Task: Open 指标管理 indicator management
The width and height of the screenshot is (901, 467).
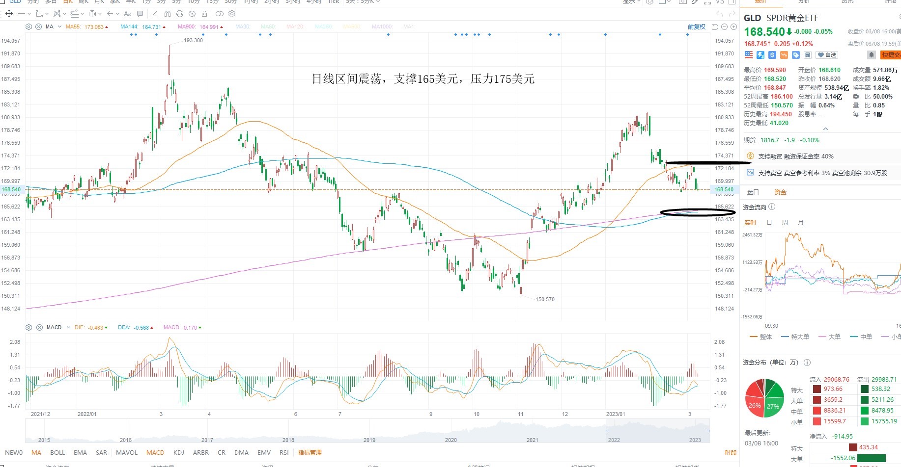Action: [x=310, y=452]
